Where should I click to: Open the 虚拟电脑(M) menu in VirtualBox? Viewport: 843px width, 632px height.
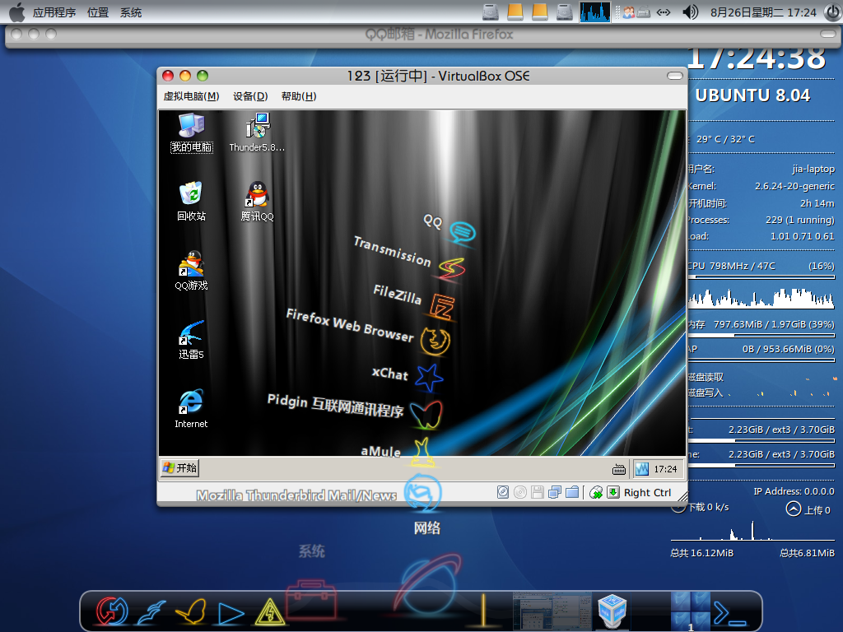click(x=191, y=96)
